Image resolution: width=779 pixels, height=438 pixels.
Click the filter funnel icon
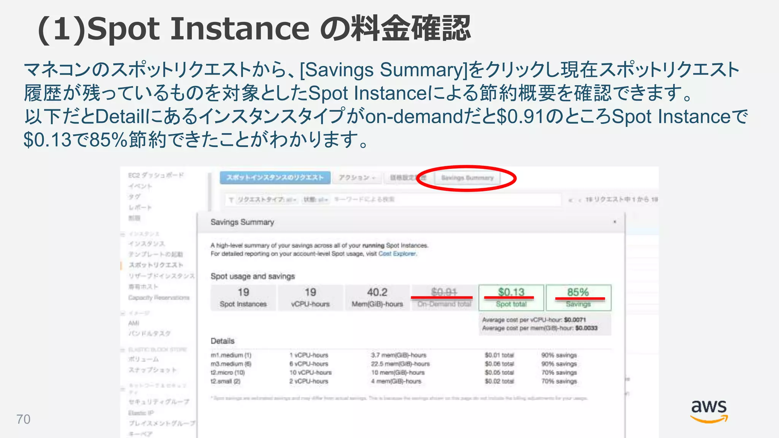coord(231,200)
